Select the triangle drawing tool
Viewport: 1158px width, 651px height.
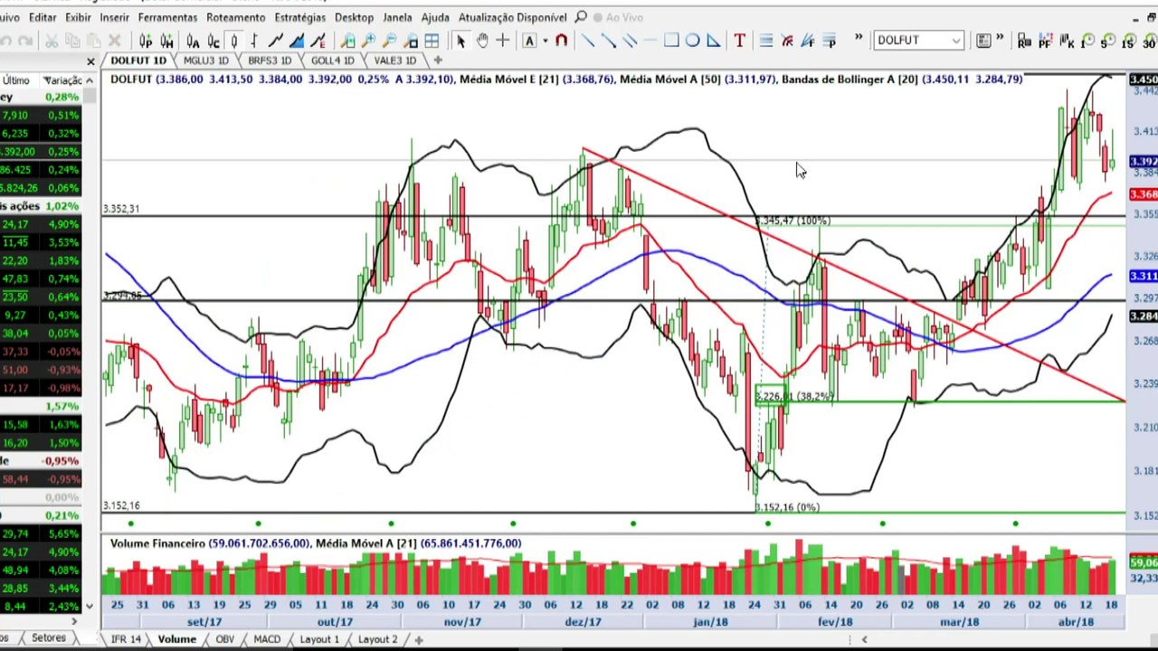coord(713,41)
